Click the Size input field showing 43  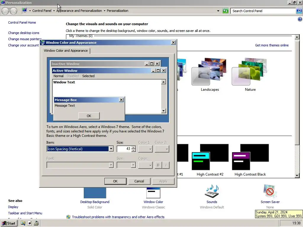[x=124, y=149]
